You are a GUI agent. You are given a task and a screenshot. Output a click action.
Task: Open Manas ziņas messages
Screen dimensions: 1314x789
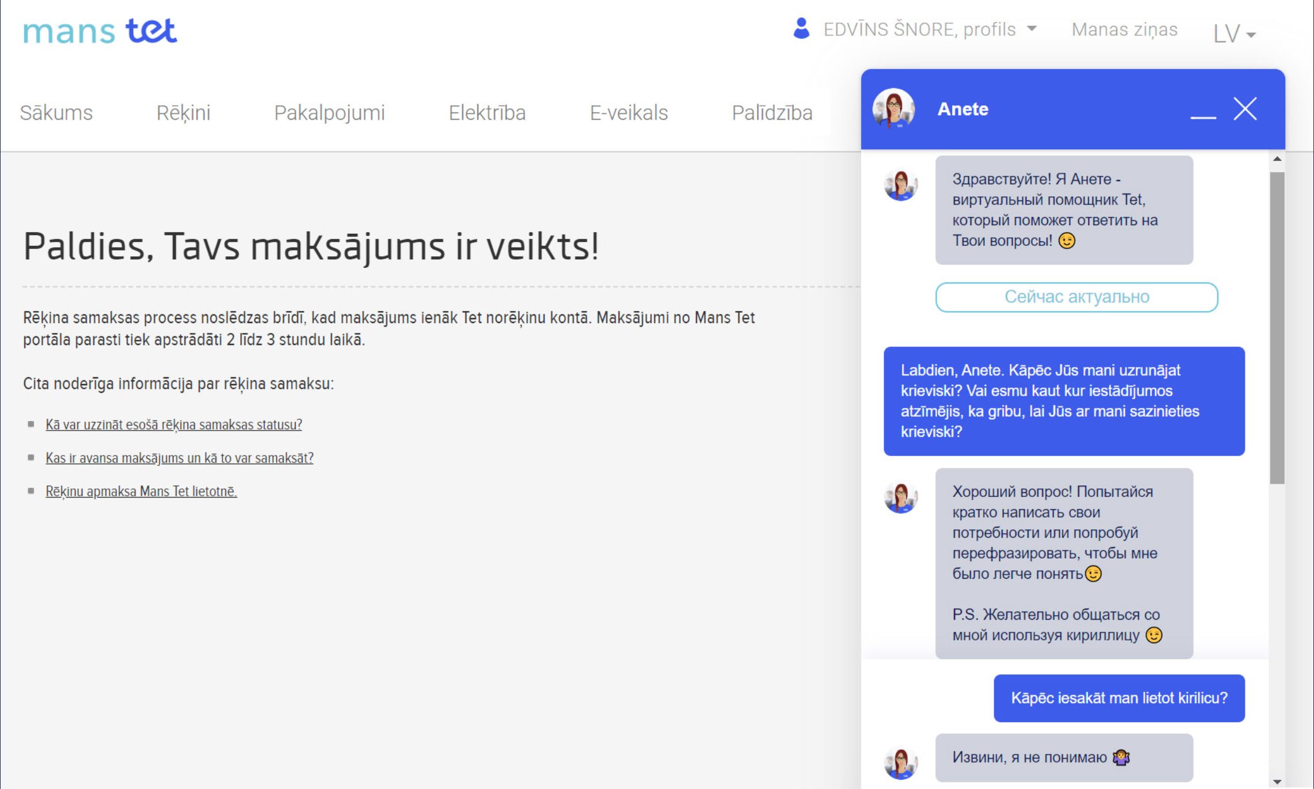[1124, 29]
